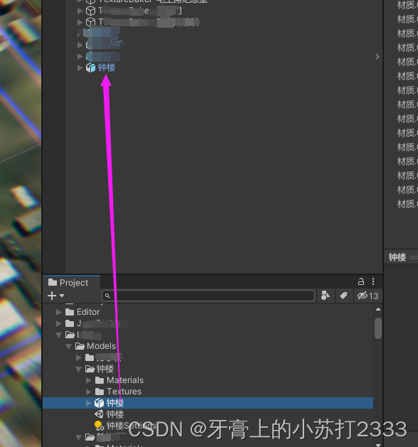Toggle the Project panel lock

coord(360,281)
